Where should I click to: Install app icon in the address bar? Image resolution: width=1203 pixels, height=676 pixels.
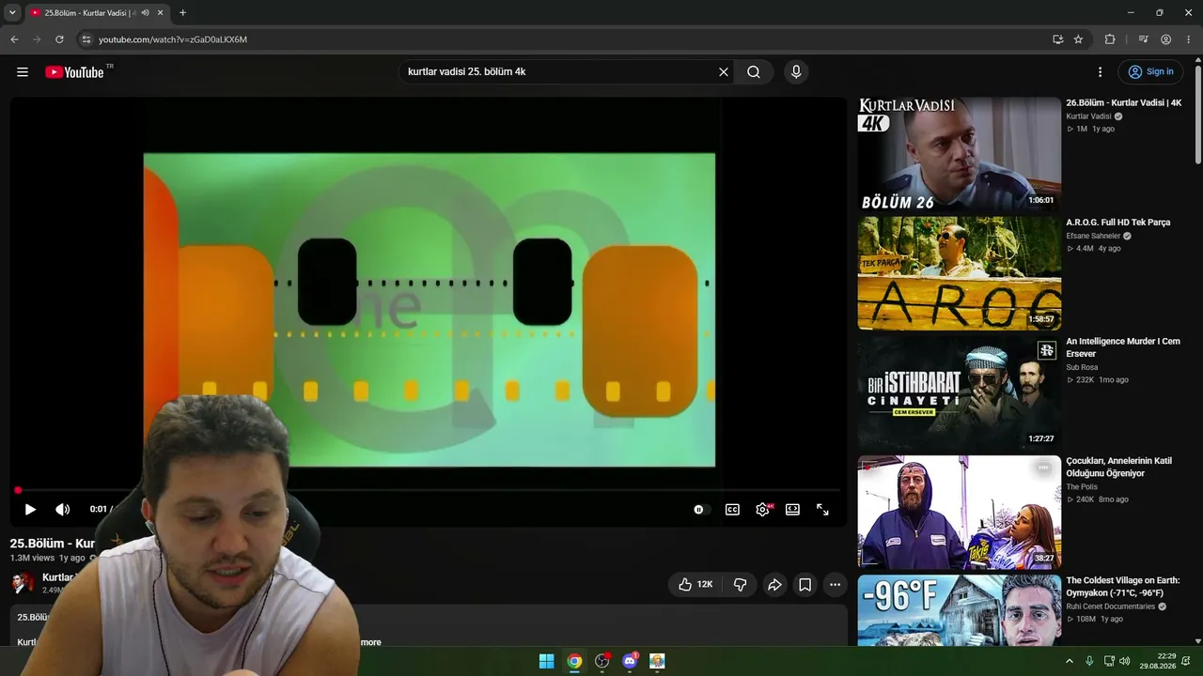click(1058, 39)
